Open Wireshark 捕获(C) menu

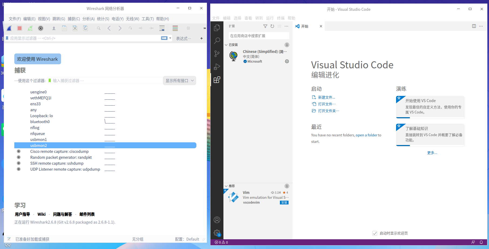point(74,19)
